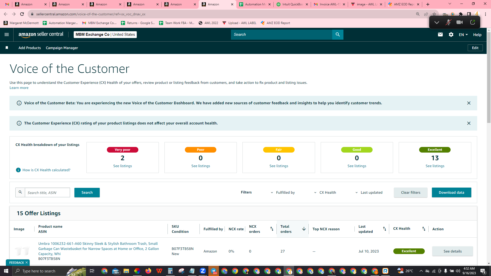Open the Chrome tab search chevron
This screenshot has width=491, height=276.
click(450, 4)
